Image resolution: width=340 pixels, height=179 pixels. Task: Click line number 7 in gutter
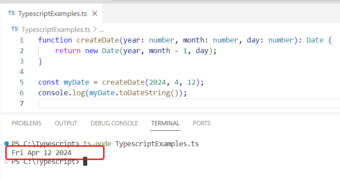pos(21,104)
